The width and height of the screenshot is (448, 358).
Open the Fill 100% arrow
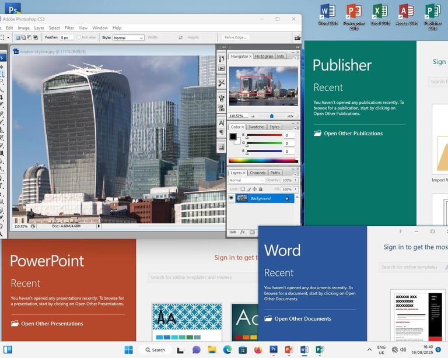click(x=295, y=189)
